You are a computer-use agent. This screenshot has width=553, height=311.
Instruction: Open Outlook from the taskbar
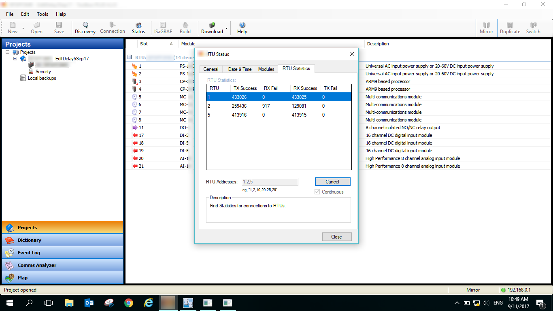pyautogui.click(x=89, y=303)
